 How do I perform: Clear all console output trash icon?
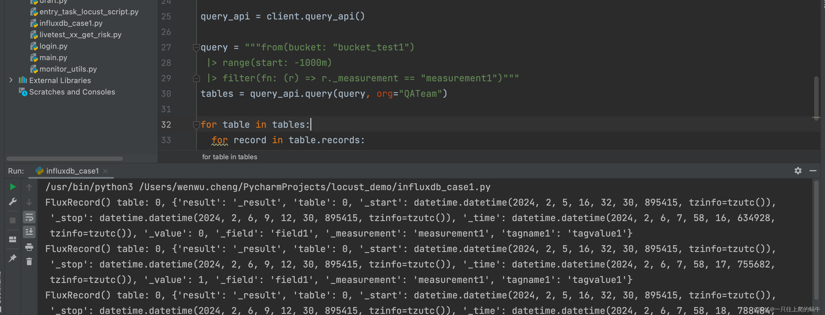pos(29,261)
